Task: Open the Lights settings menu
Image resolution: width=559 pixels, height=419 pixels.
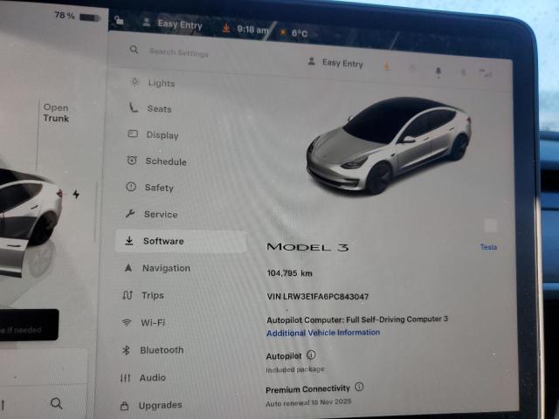Action: coord(153,83)
